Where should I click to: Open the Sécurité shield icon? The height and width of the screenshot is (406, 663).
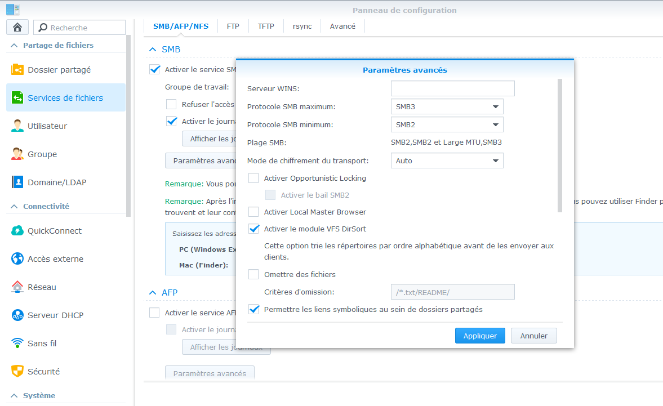[x=17, y=371]
